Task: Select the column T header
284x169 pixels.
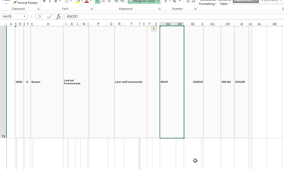Action: click(131, 24)
